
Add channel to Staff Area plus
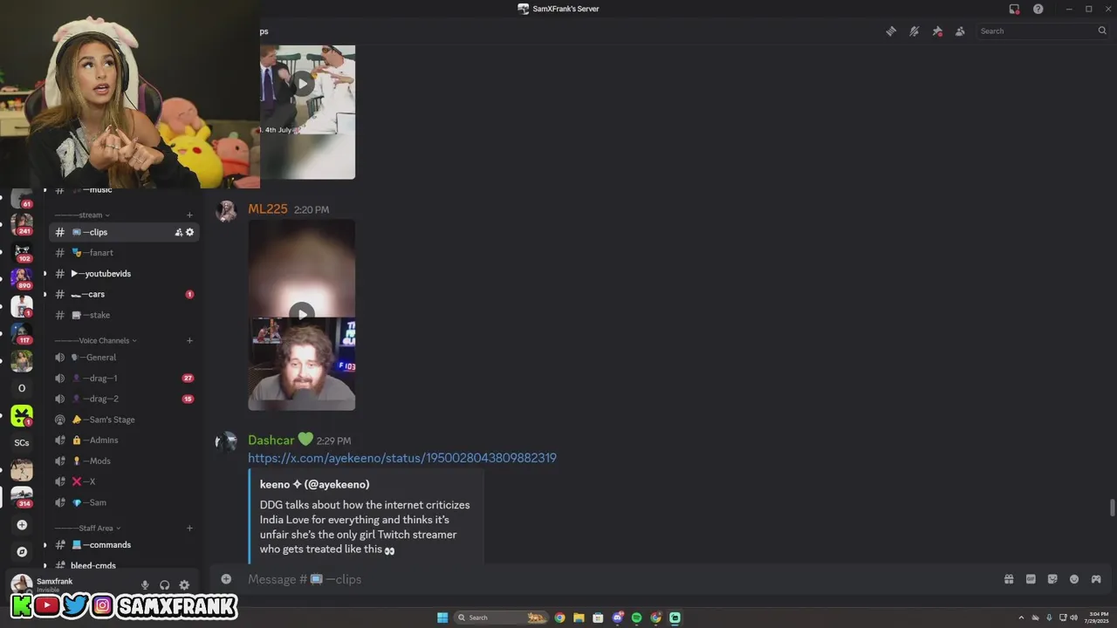click(x=189, y=529)
